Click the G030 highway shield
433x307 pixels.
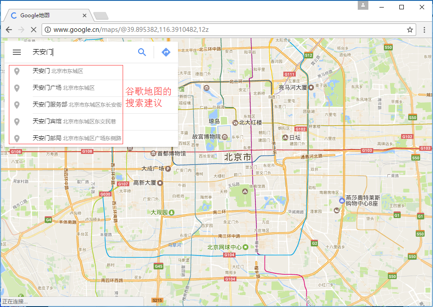[105, 194]
